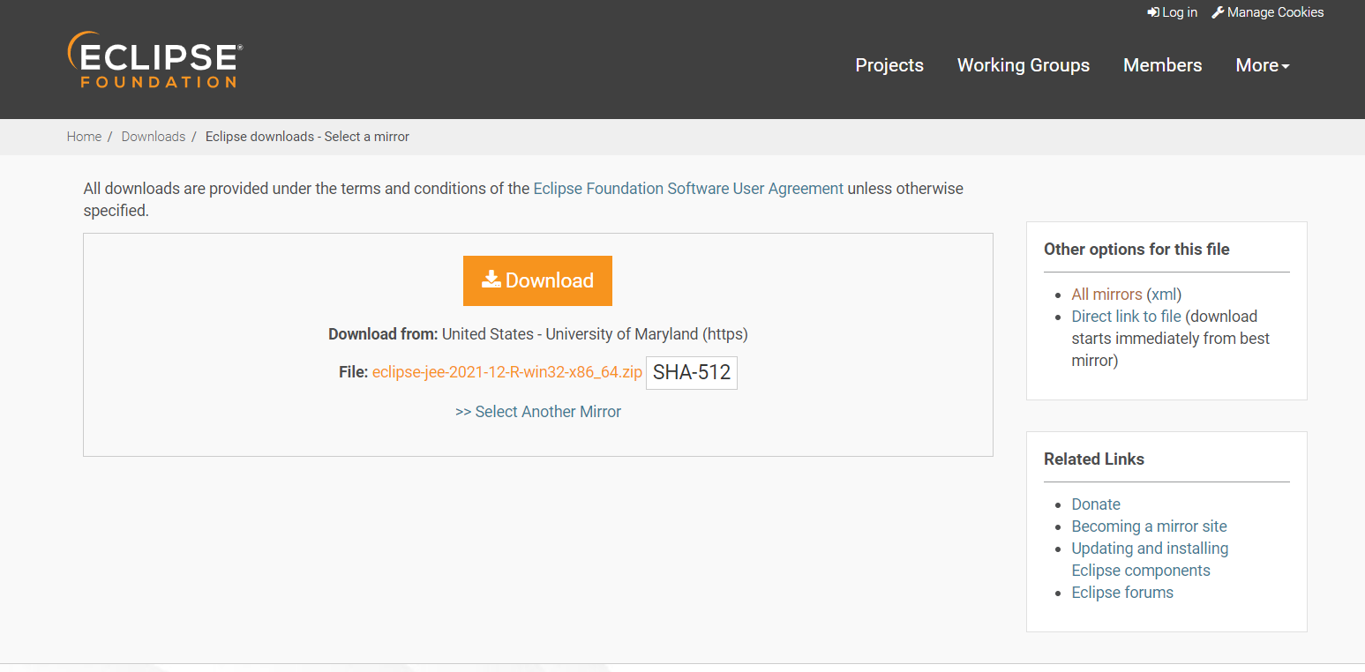
Task: Click the Log in icon link
Action: [1153, 12]
